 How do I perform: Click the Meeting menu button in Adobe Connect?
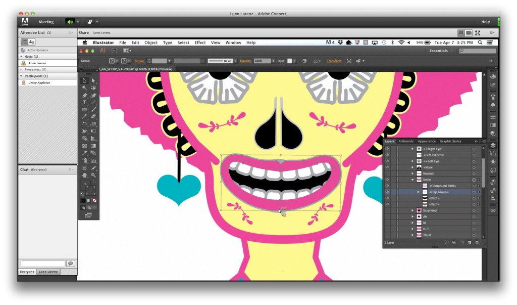coord(46,22)
